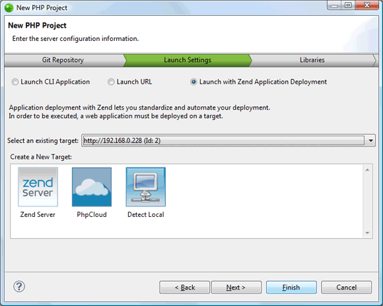Click the green Zend Studio title bar icon

(9, 8)
